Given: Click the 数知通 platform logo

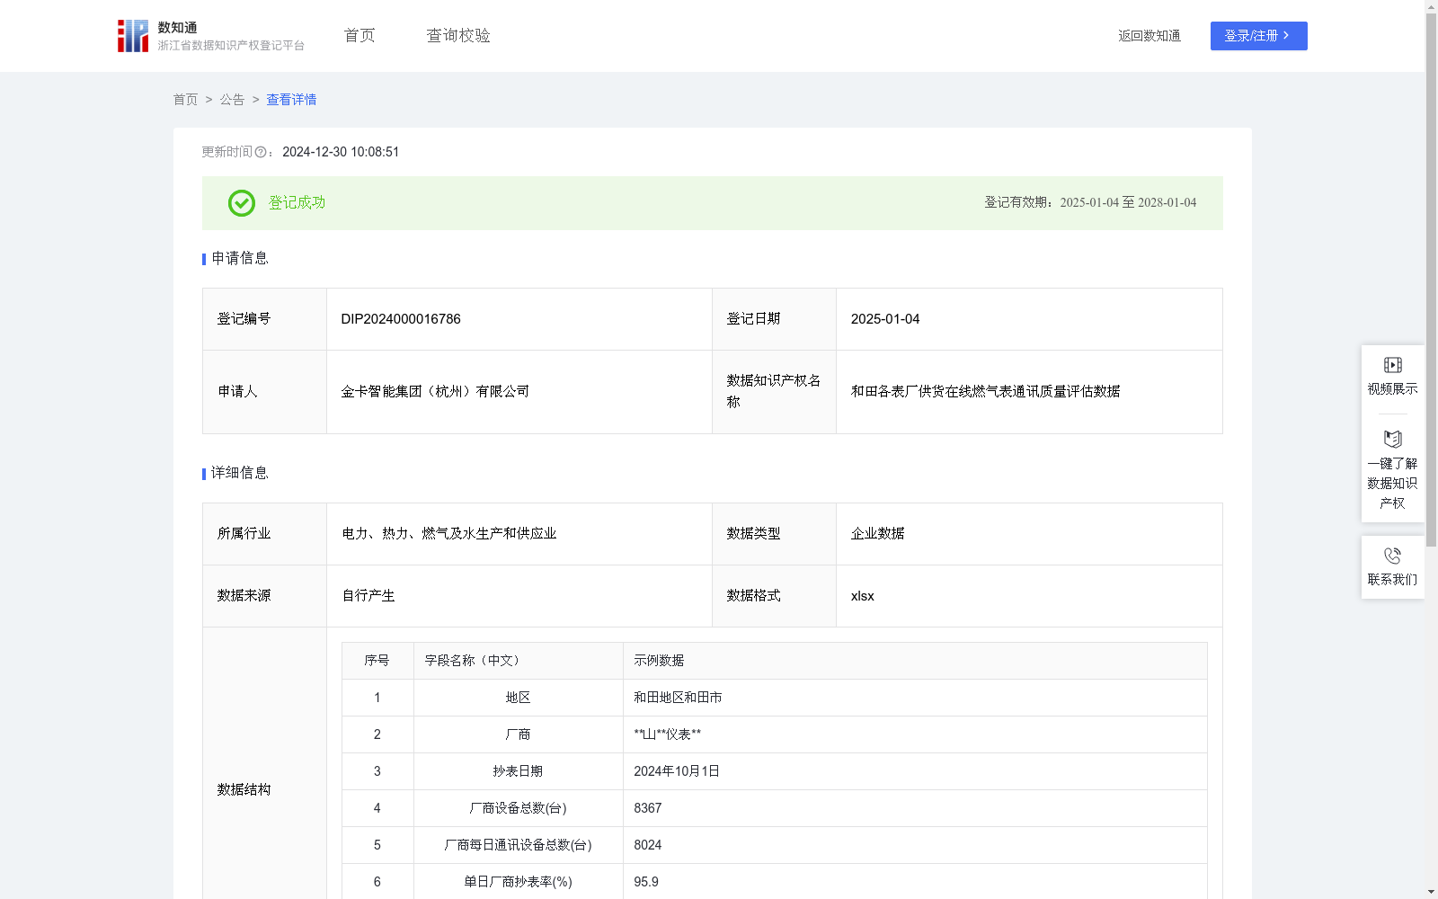Looking at the screenshot, I should 210,36.
